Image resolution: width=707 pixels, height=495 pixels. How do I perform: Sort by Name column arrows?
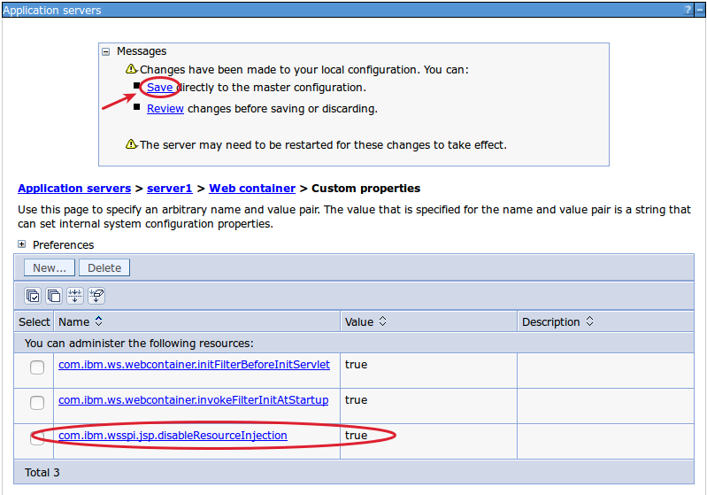pos(98,321)
